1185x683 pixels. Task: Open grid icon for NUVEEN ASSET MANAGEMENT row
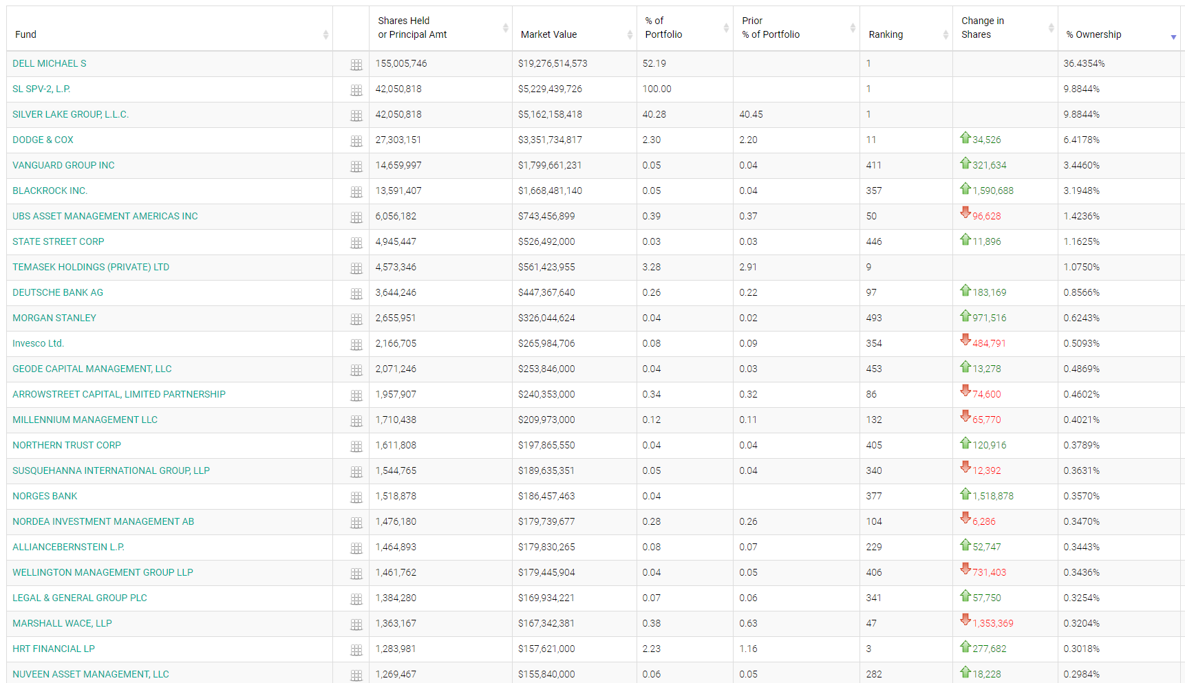(356, 675)
